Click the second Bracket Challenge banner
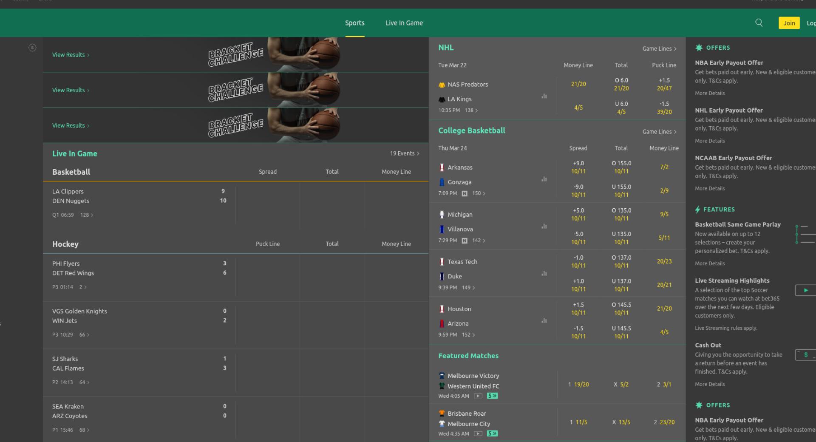This screenshot has width=816, height=442. pos(235,90)
